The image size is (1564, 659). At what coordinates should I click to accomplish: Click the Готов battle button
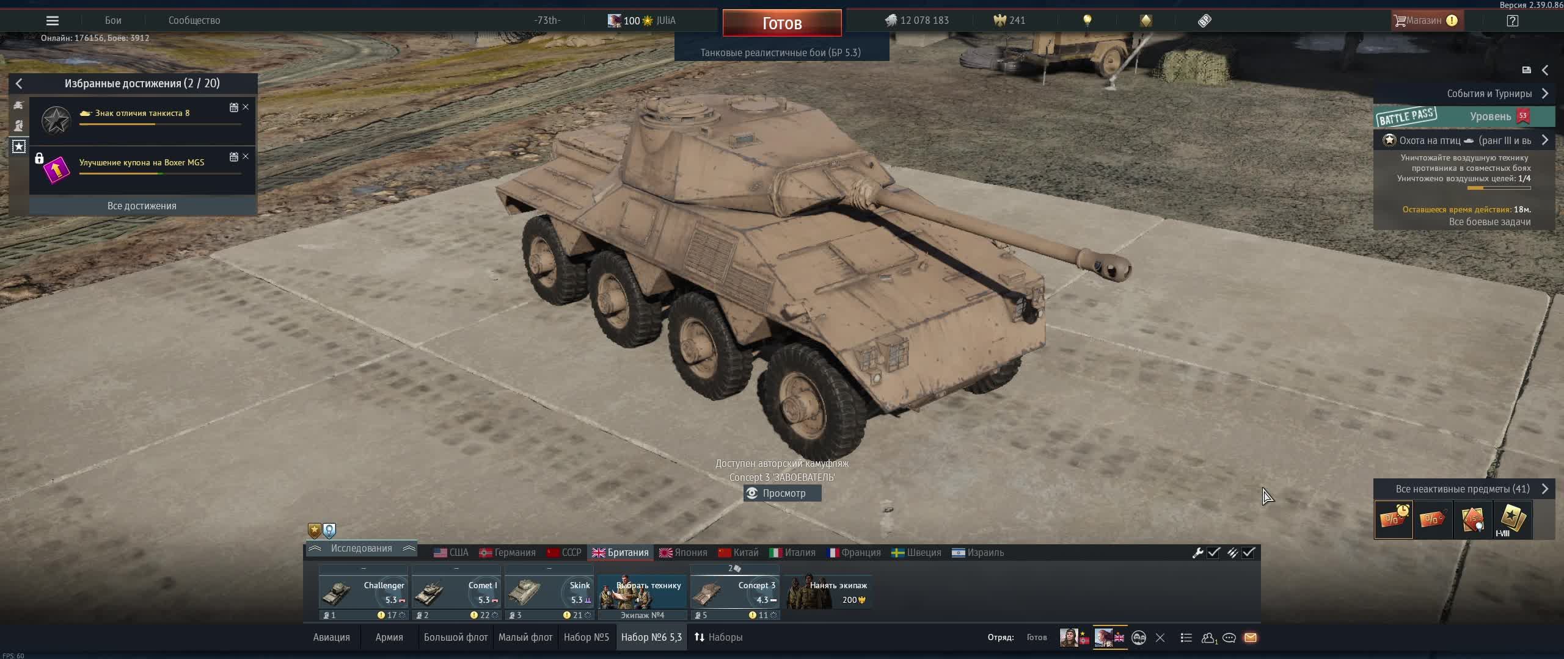pyautogui.click(x=782, y=23)
